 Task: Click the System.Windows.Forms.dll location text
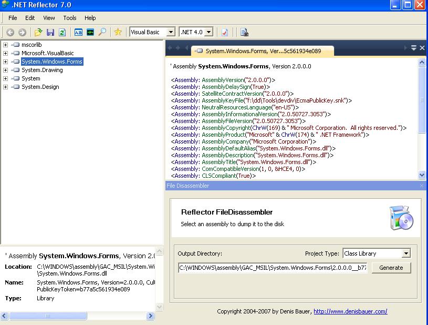click(72, 273)
